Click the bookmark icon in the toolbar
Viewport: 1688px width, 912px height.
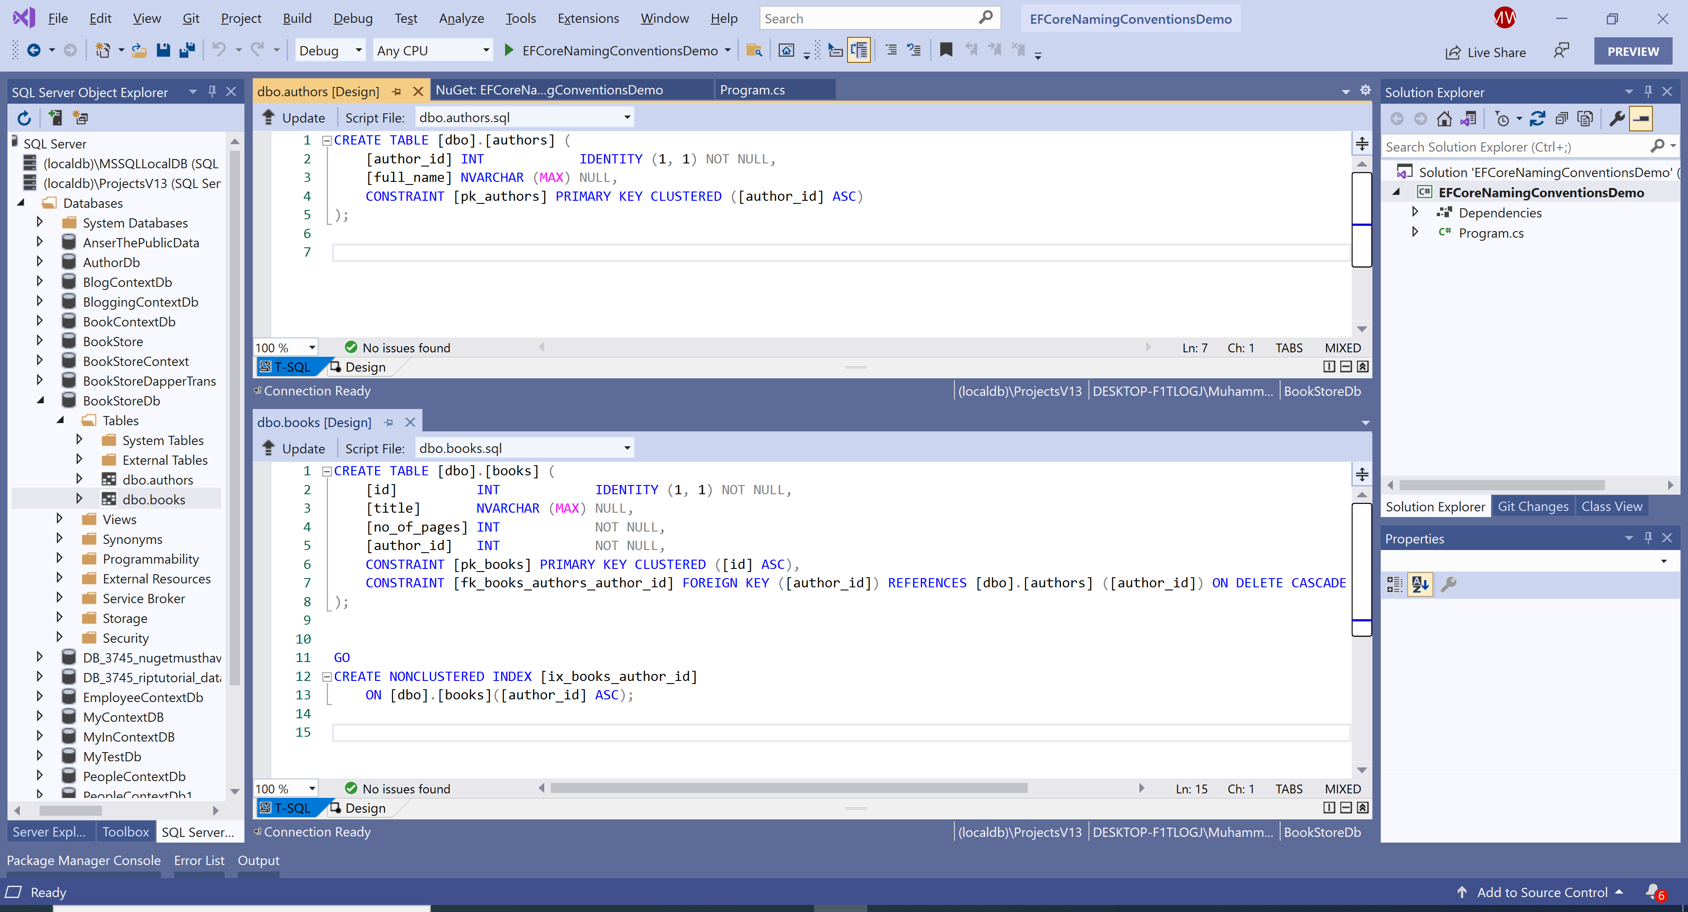(946, 50)
